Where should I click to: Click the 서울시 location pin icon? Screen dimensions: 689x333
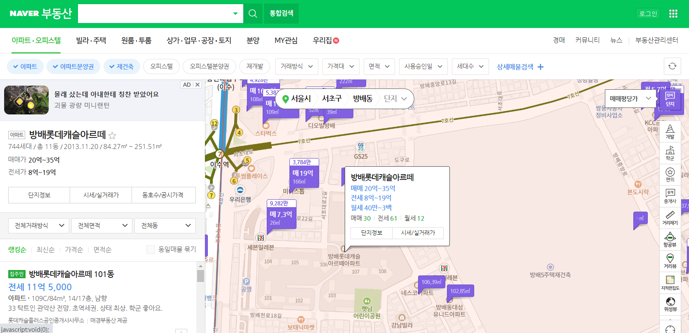coord(285,99)
